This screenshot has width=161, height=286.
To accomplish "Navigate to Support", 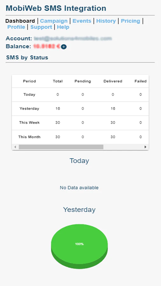I will pyautogui.click(x=41, y=27).
